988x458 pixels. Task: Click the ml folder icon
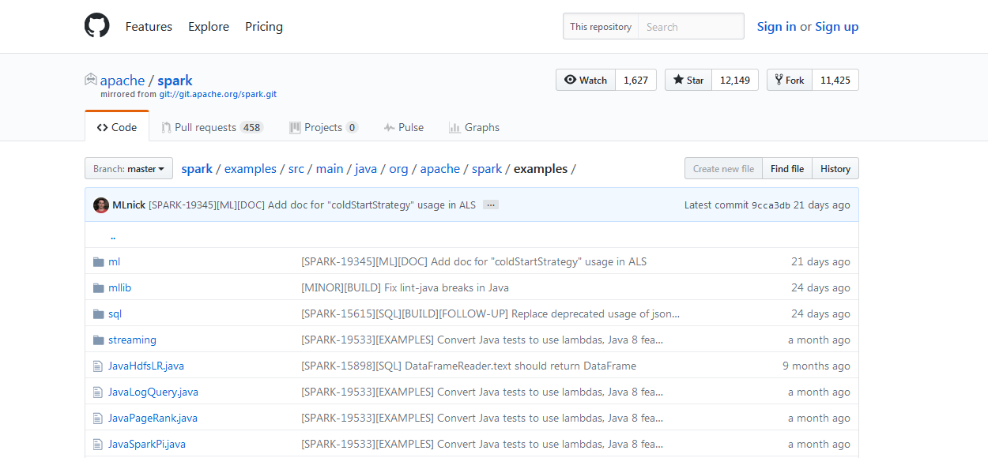click(98, 261)
